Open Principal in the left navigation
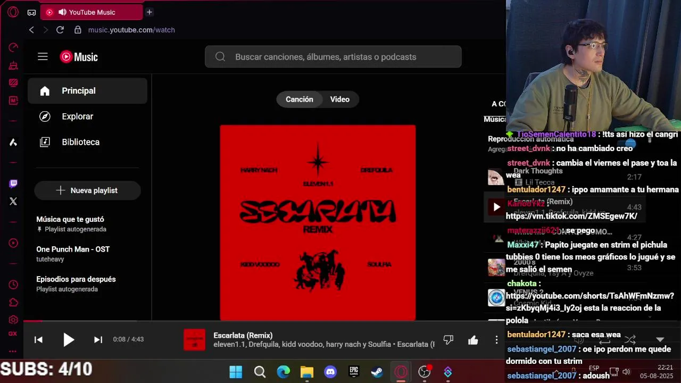 click(x=88, y=91)
